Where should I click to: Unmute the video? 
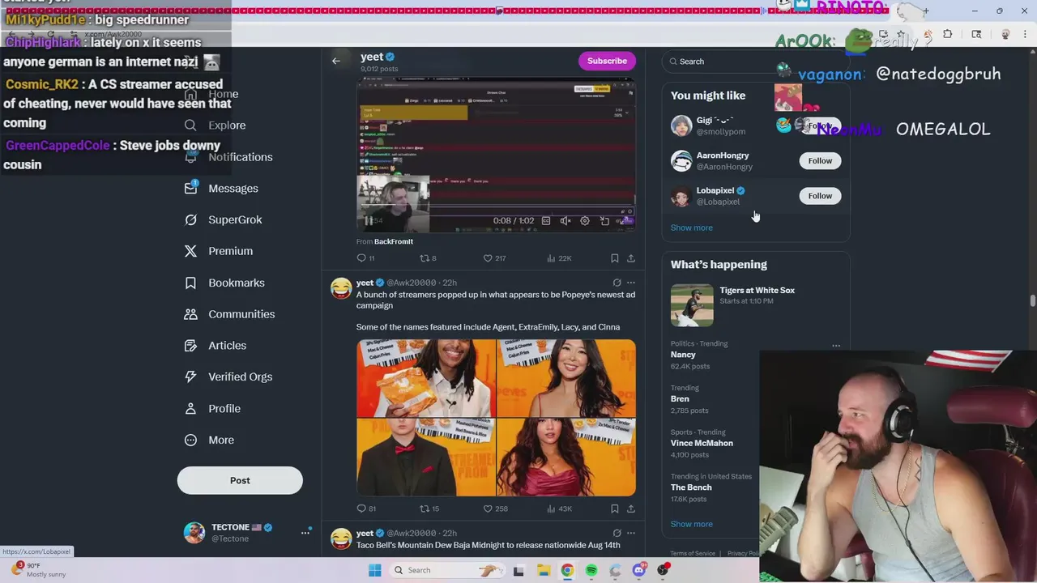click(x=565, y=221)
